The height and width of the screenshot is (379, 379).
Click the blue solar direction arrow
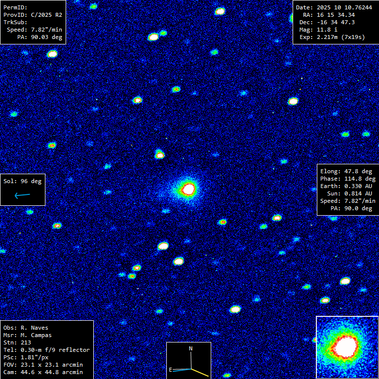pyautogui.click(x=22, y=195)
